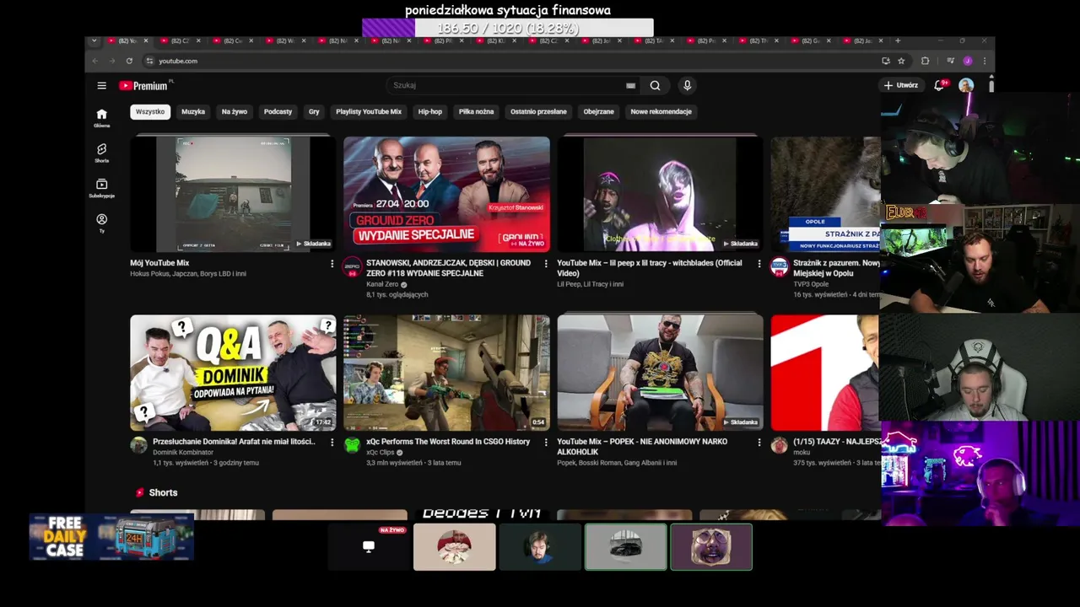Open options menu for Mój YouTube Mix
Viewport: 1080px width, 607px height.
click(332, 264)
